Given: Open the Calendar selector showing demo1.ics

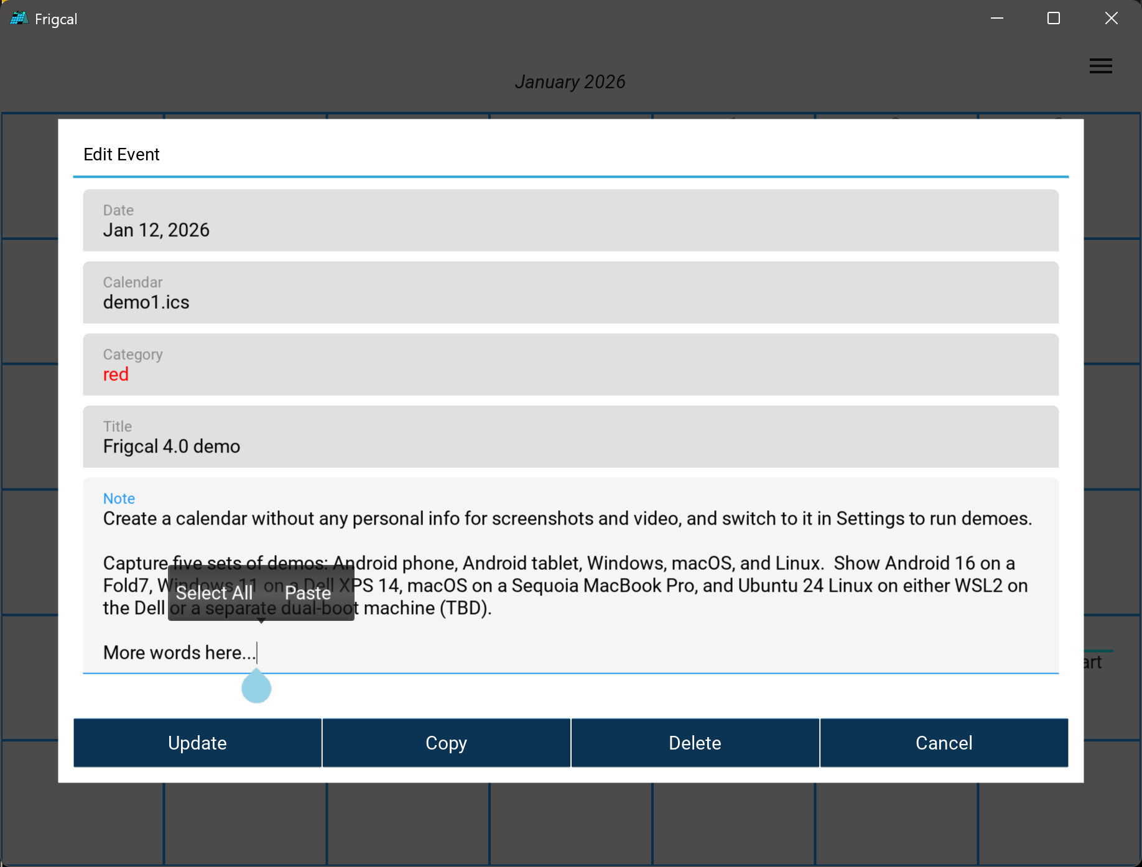Looking at the screenshot, I should tap(570, 293).
